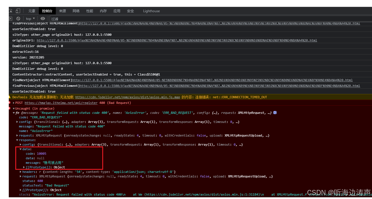Select the 控制台 tab
This screenshot has width=372, height=199.
(x=47, y=11)
